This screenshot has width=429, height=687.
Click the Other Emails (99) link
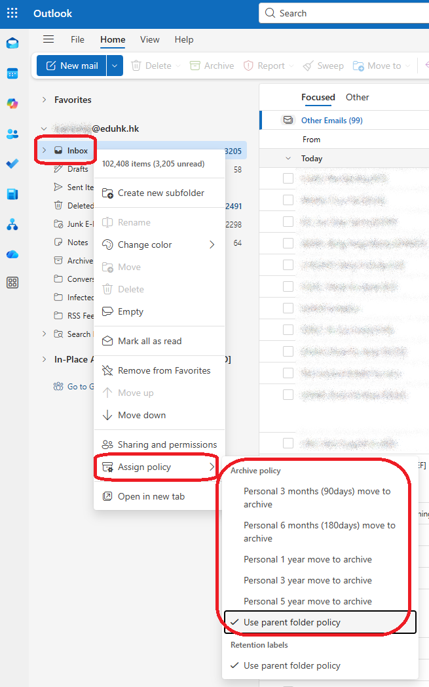click(x=332, y=121)
